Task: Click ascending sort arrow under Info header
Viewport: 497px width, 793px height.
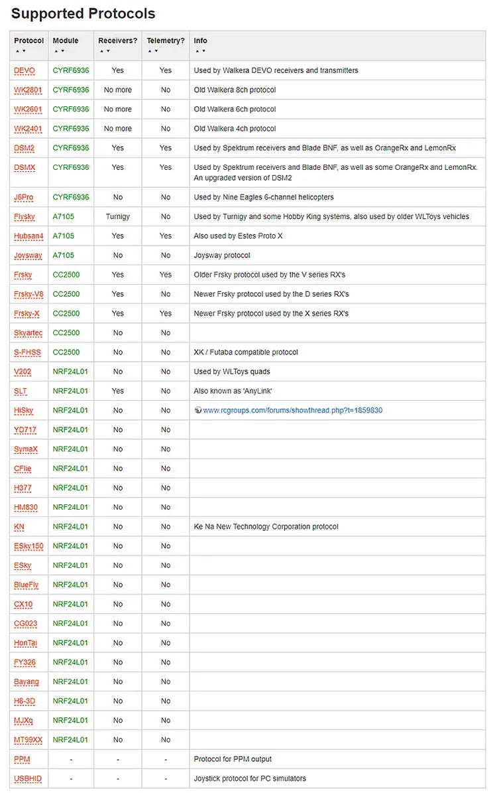Action: coord(197,51)
